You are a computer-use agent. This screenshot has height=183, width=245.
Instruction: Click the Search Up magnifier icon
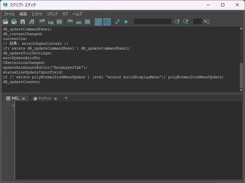coord(185,22)
